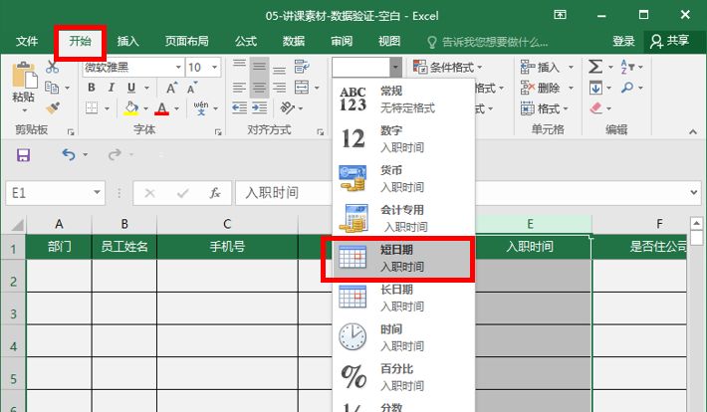
Task: Click the 共享 Share button
Action: (670, 42)
